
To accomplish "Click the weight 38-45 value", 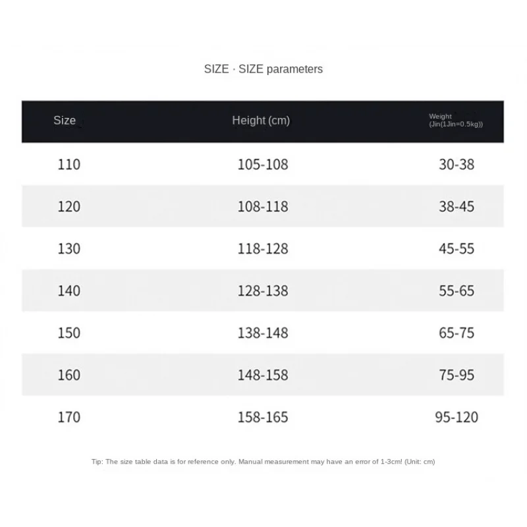I will point(457,206).
